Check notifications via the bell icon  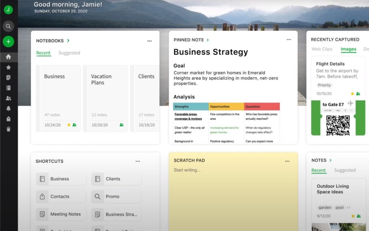coord(8,108)
